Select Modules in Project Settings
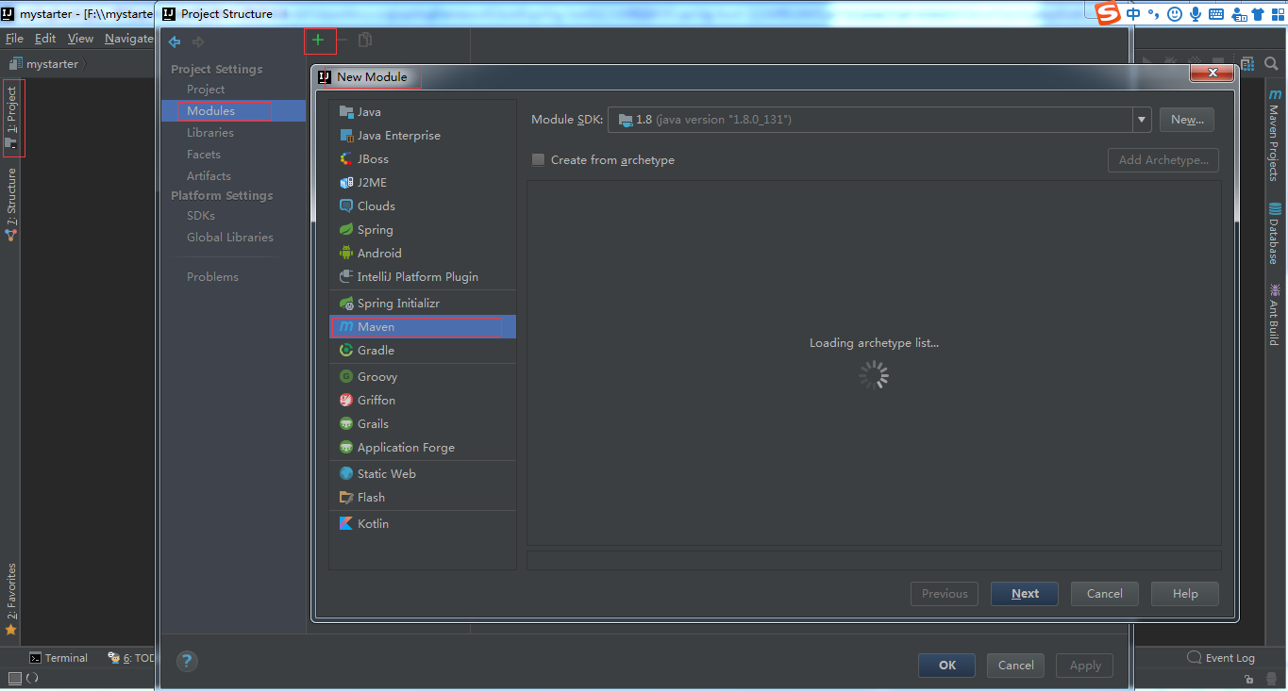The image size is (1288, 691). coord(233,111)
